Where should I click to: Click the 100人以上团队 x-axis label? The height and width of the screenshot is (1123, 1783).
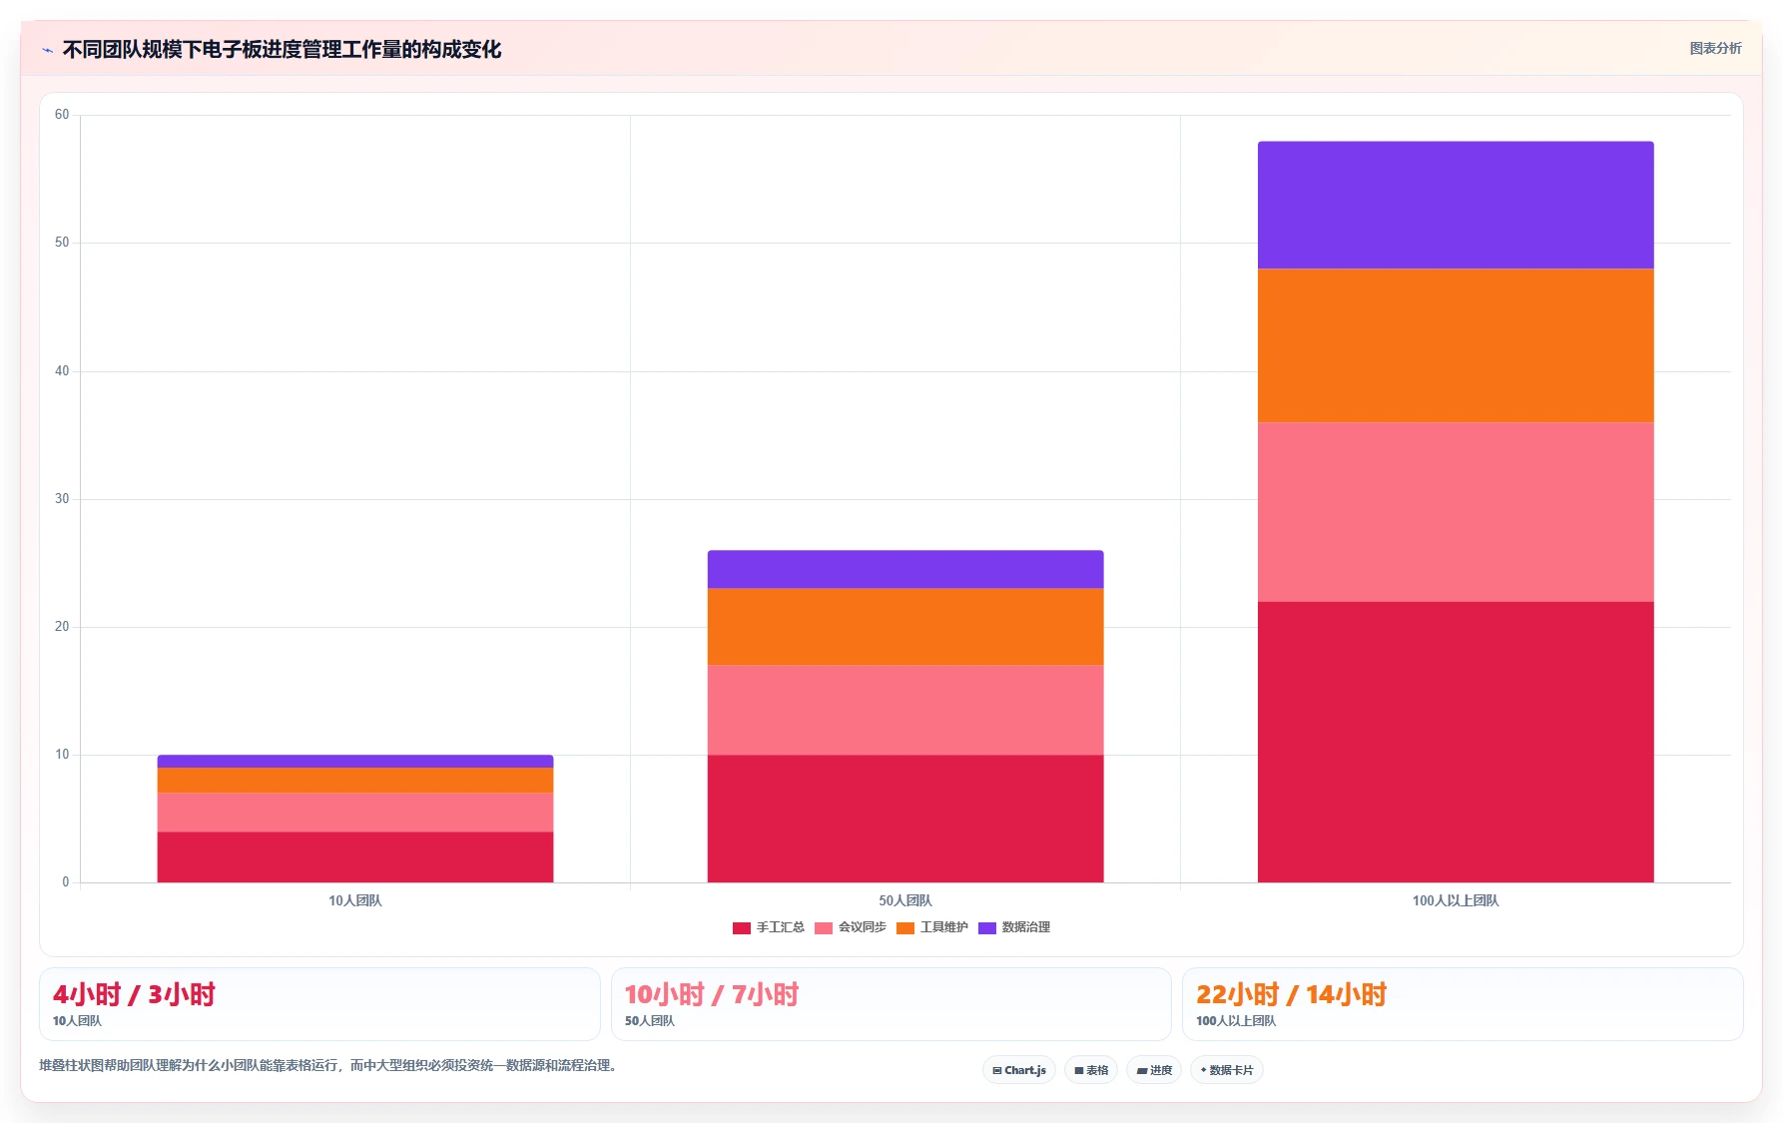click(1456, 900)
